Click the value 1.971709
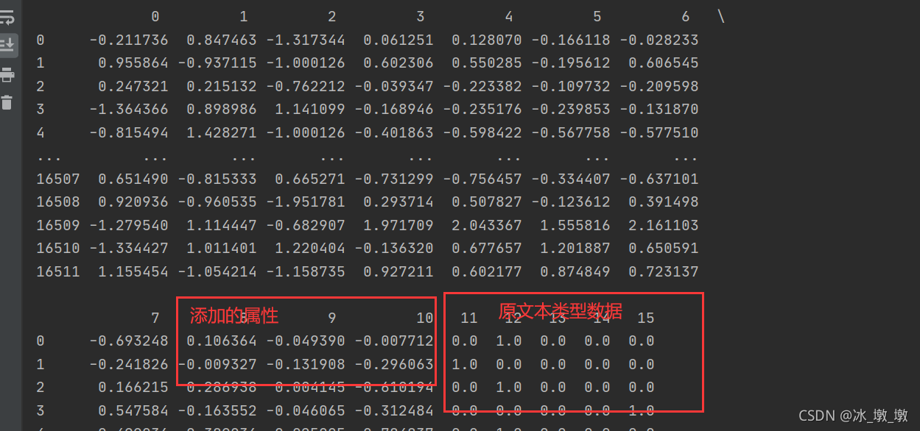Viewport: 920px width, 431px height. tap(398, 225)
